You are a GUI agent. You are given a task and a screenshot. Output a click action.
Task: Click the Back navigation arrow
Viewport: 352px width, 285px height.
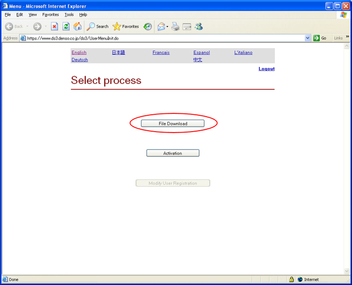(x=9, y=27)
